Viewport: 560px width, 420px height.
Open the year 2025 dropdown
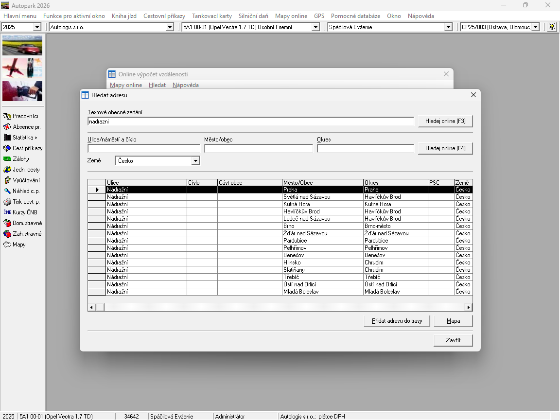pyautogui.click(x=37, y=27)
